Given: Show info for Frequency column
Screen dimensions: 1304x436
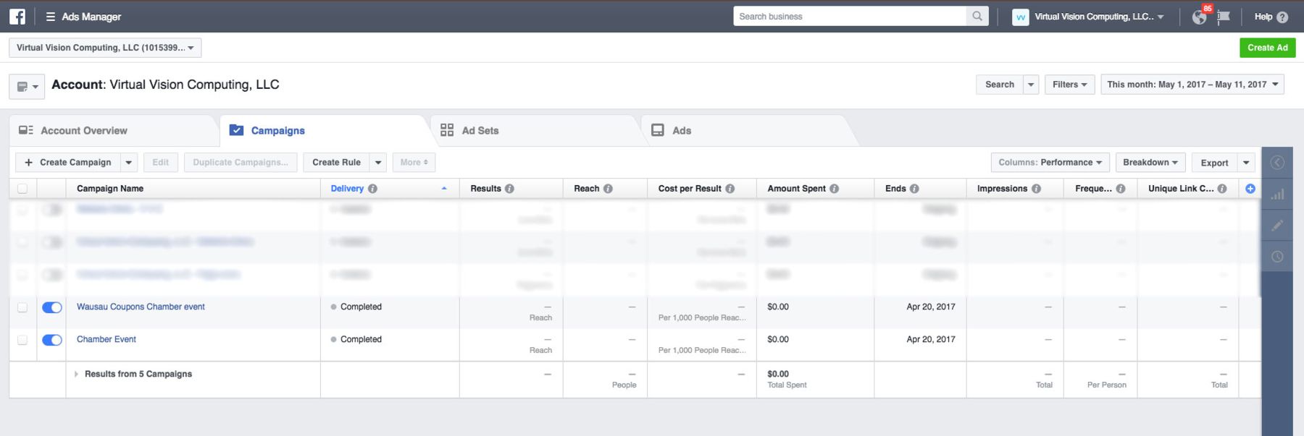Looking at the screenshot, I should [1121, 189].
